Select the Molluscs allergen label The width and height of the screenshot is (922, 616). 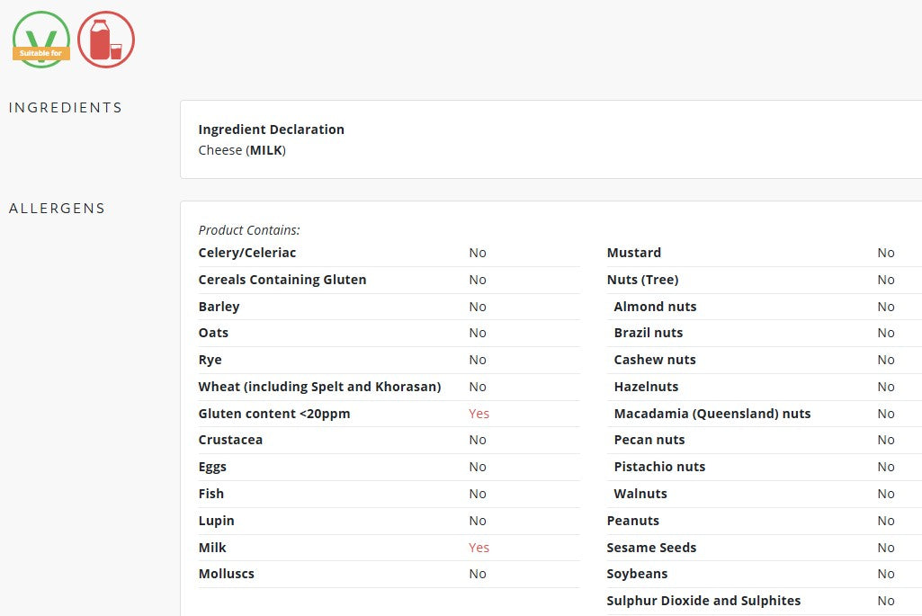click(x=227, y=574)
